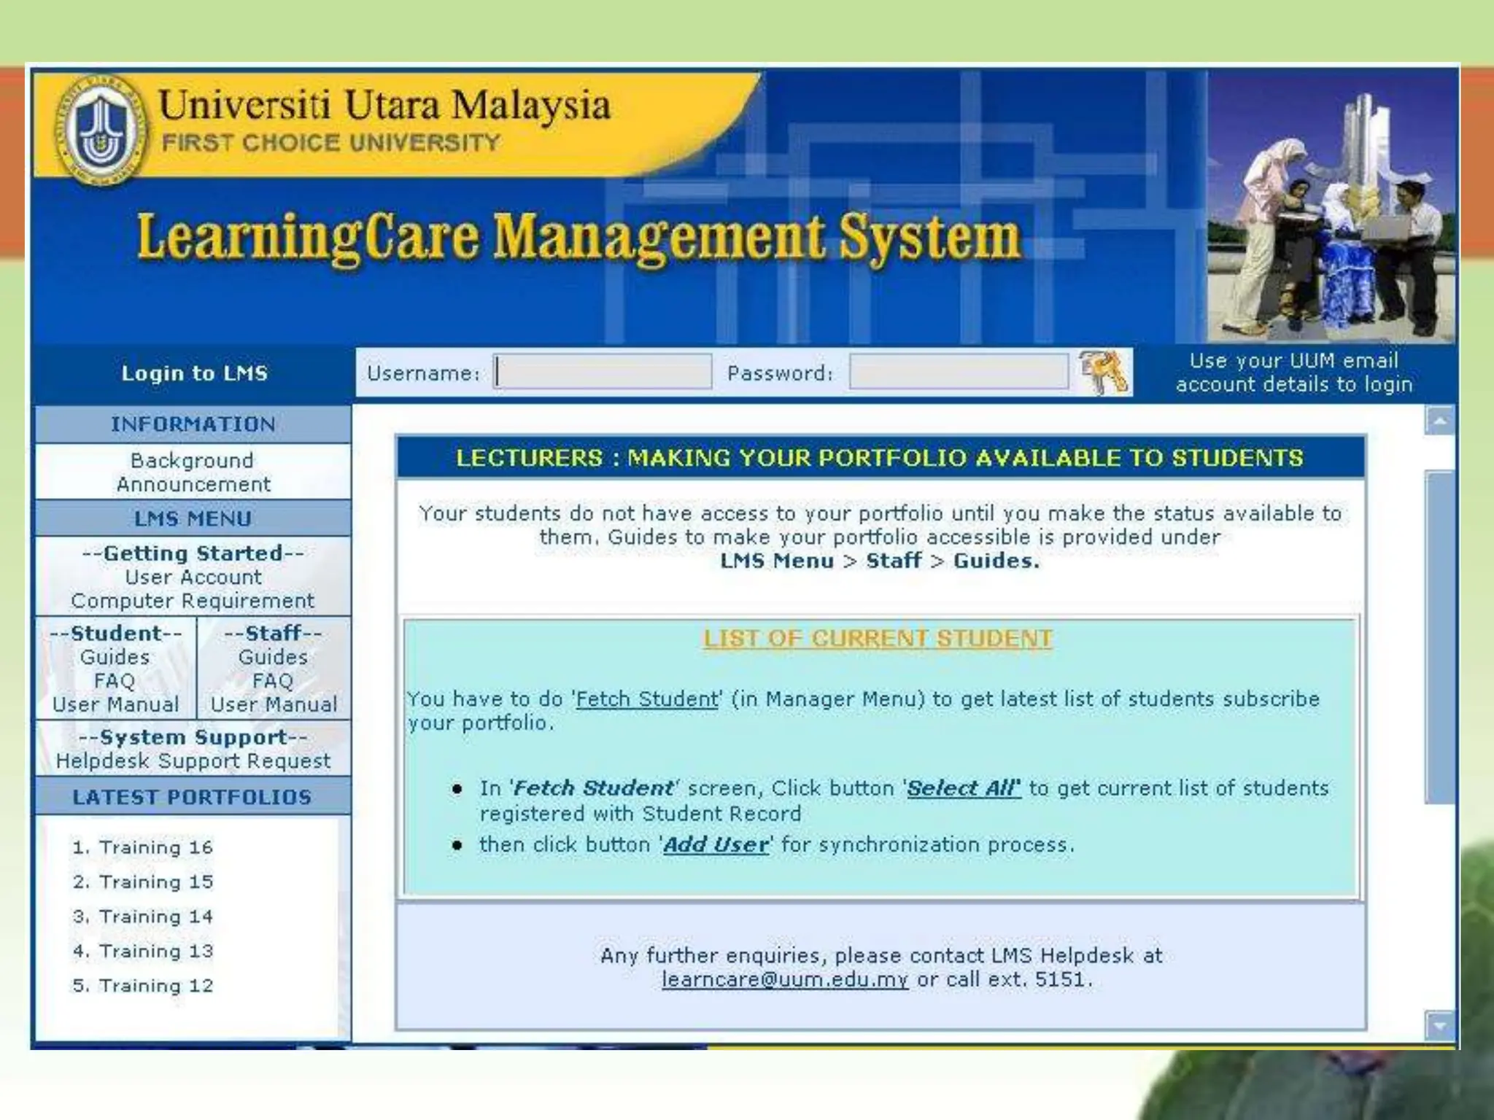This screenshot has height=1120, width=1494.
Task: Select Training 12 portfolio
Action: (155, 985)
